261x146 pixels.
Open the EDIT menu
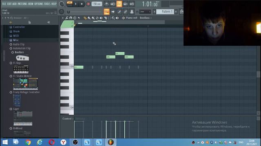click(9, 4)
